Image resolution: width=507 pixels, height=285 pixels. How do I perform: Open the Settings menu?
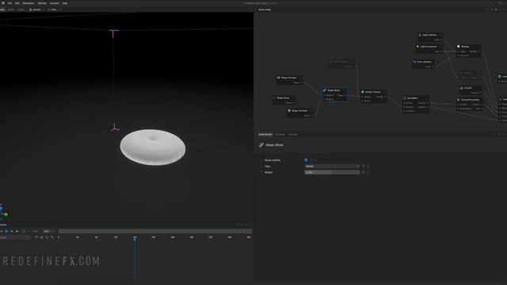click(x=42, y=3)
